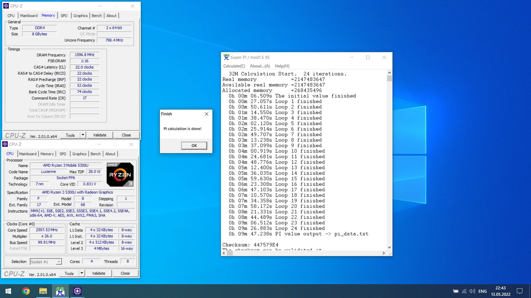Switch to Bench tab in top CPU-Z

(97, 15)
